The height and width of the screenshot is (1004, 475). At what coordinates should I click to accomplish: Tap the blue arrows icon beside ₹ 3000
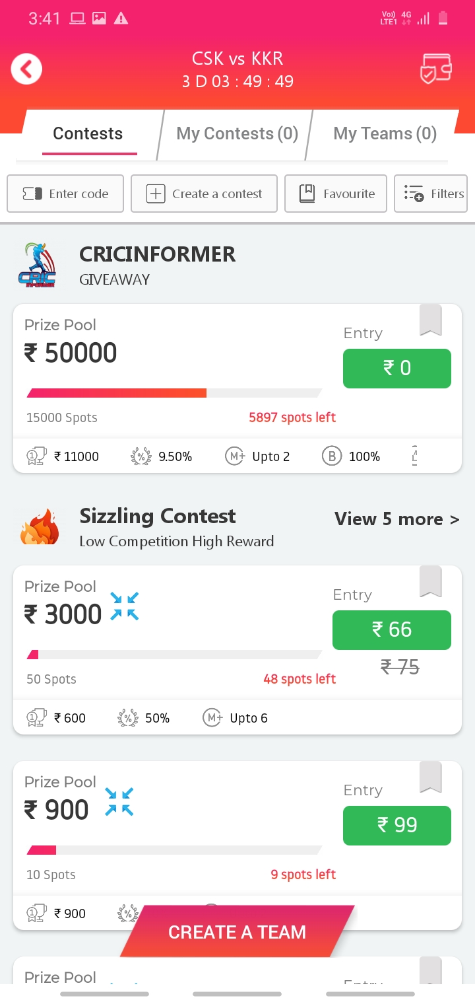click(125, 606)
